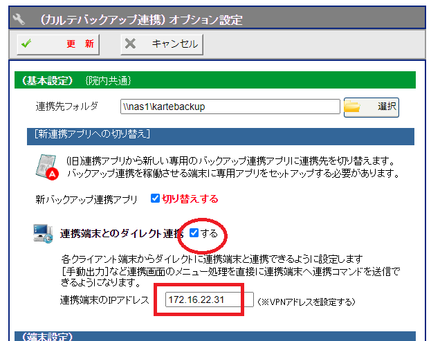Click the 連携先フォルダ label
431x341 pixels.
click(x=66, y=107)
